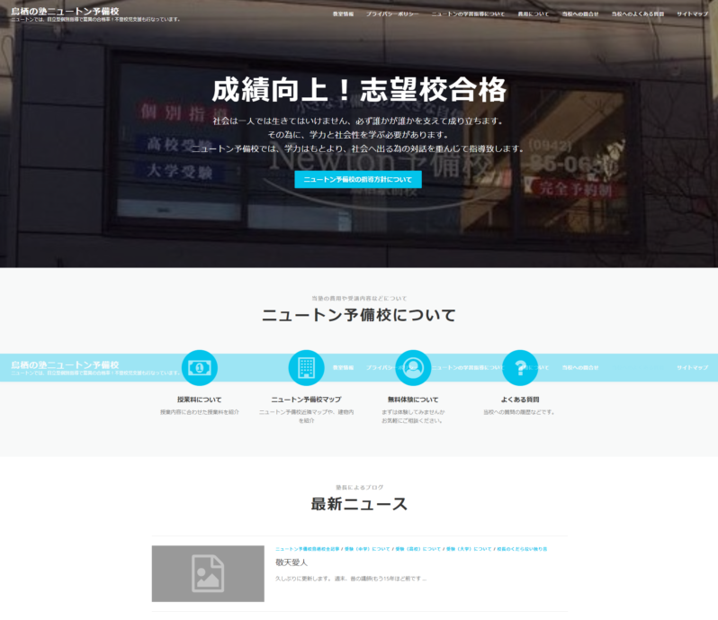Click the よくある質問 heading under question icon
Viewport: 718px width, 620px height.
click(519, 400)
